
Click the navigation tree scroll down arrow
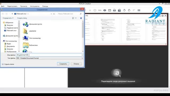[x=19, y=51]
